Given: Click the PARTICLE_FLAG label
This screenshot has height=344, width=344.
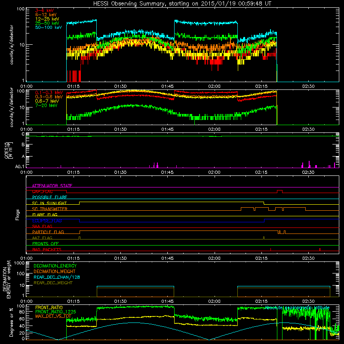Looking at the screenshot, I should pyautogui.click(x=48, y=232).
